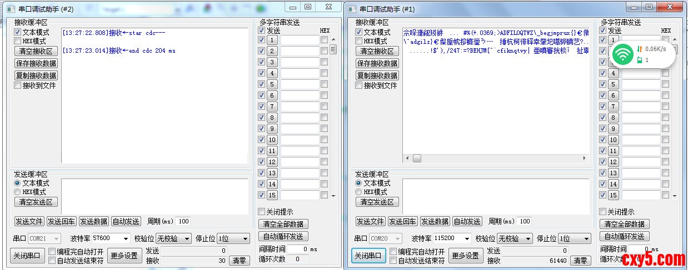Click 发送回车 button in window #2
The width and height of the screenshot is (688, 270).
[61, 221]
